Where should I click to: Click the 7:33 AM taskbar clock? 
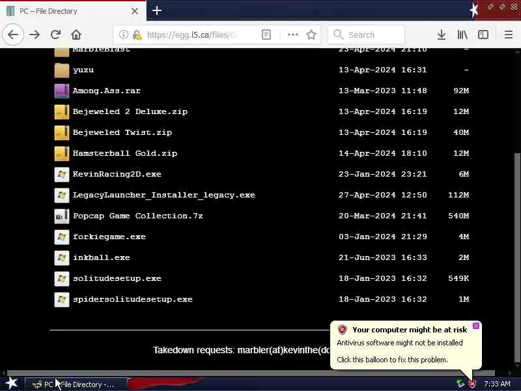coord(497,384)
